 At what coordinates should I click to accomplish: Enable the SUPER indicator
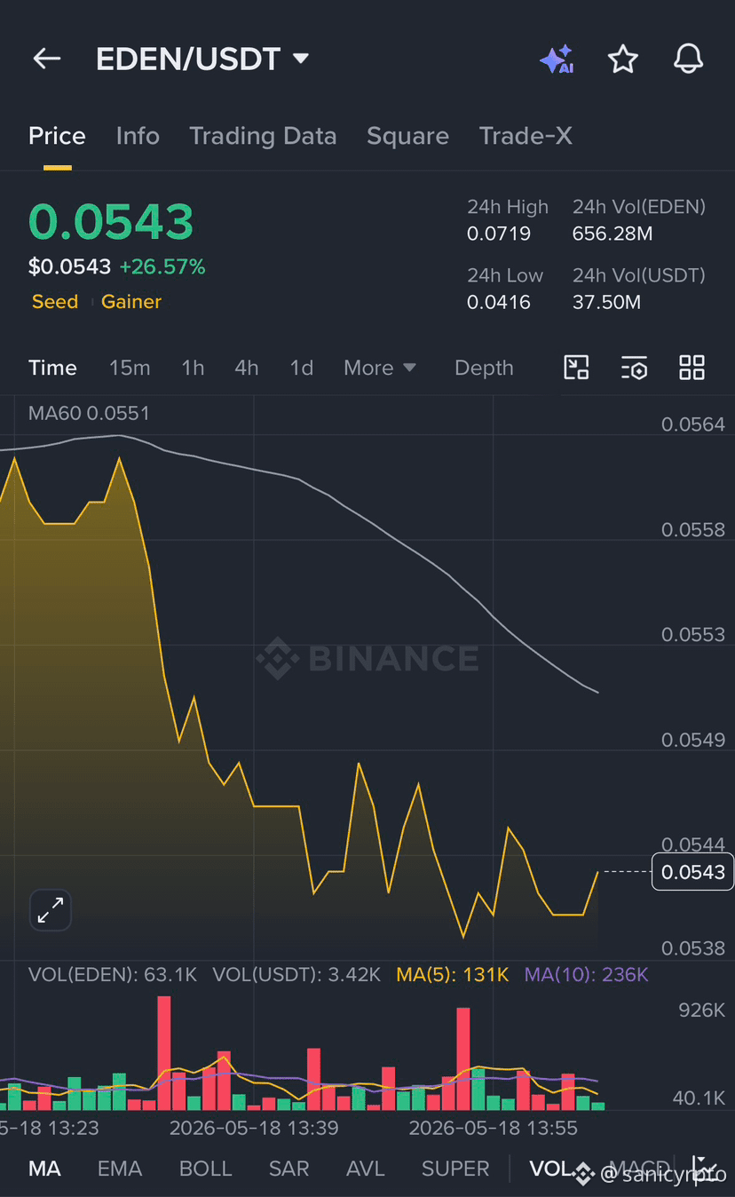tap(455, 1169)
